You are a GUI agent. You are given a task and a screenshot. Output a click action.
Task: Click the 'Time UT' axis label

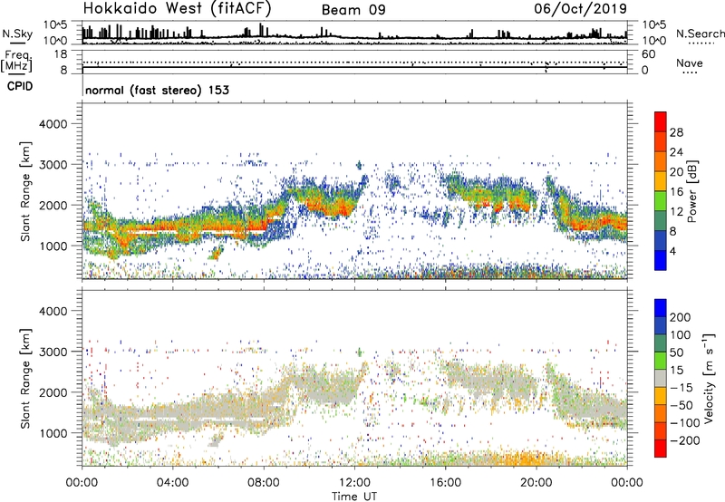click(x=354, y=496)
